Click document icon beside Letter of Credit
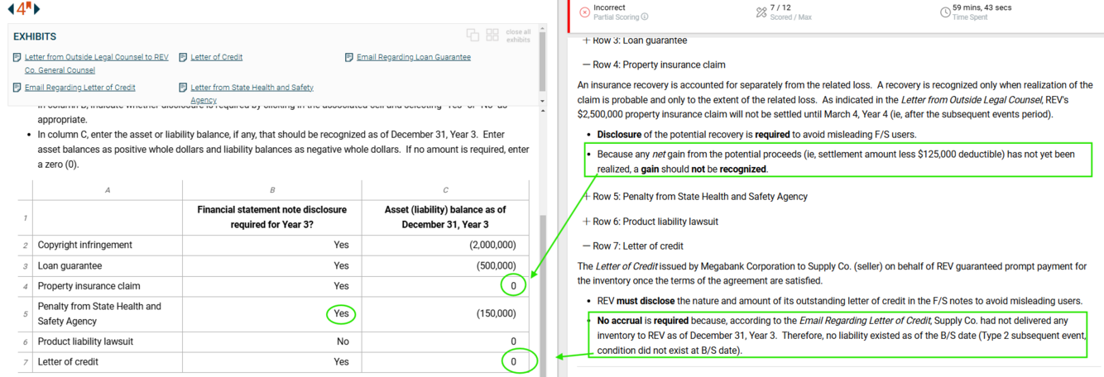The width and height of the screenshot is (1104, 377). (183, 58)
